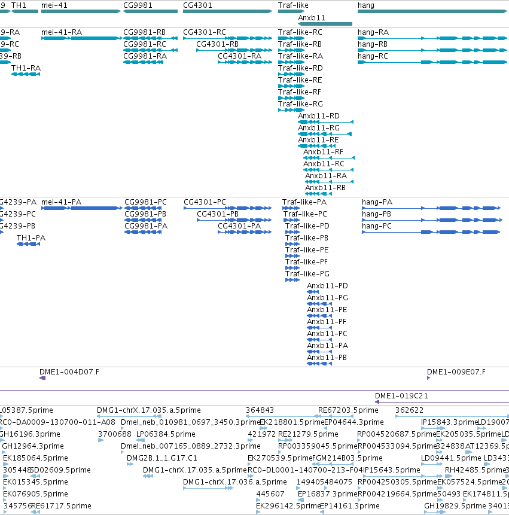The image size is (509, 515).
Task: Select transcript Anxb11-RA
Action: 330,182
